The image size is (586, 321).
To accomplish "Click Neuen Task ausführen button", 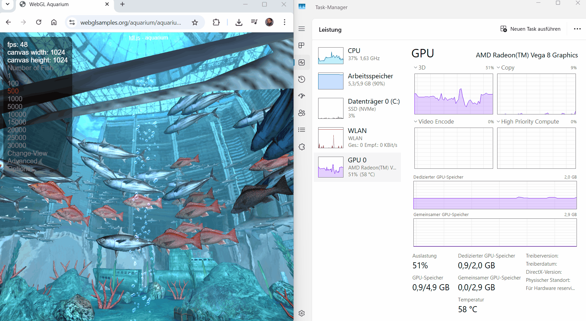I will click(x=530, y=29).
